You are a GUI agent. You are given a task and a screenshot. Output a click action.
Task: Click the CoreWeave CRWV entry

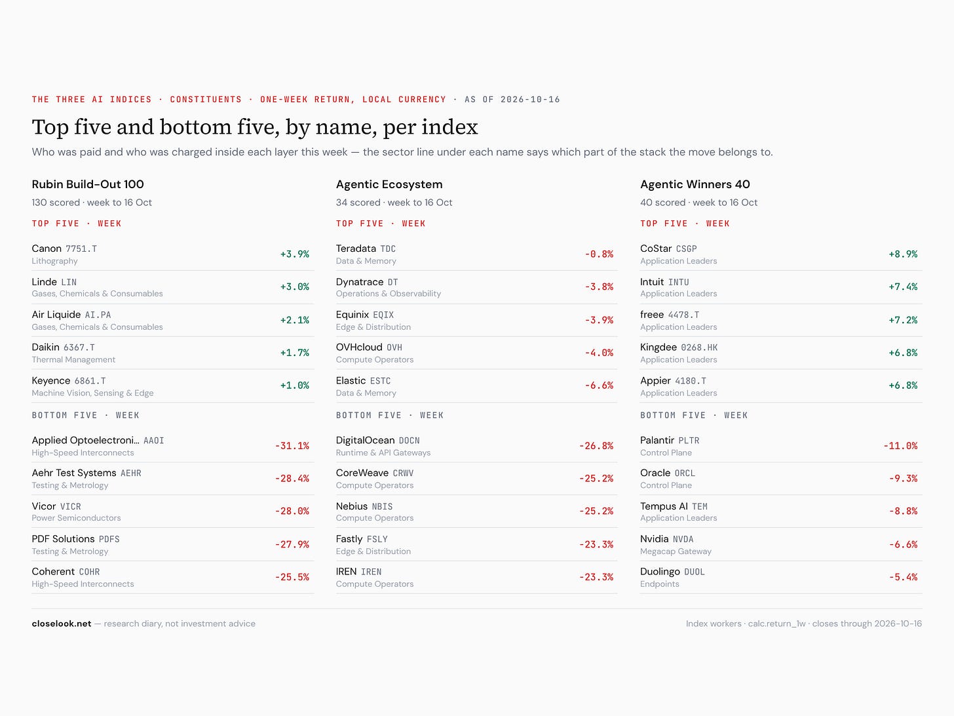(375, 473)
